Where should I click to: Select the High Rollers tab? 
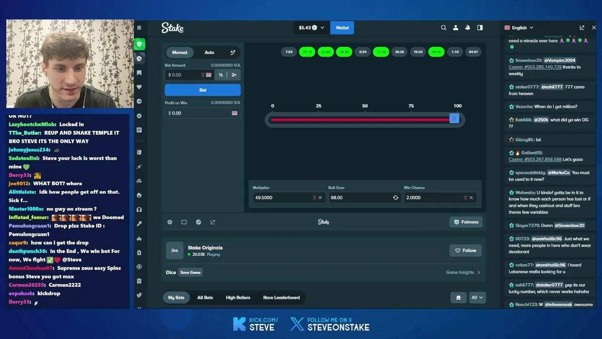coord(238,298)
